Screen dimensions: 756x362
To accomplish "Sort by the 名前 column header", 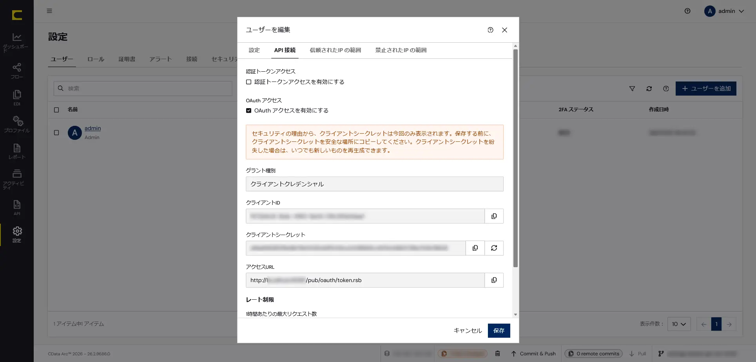I will tap(73, 110).
